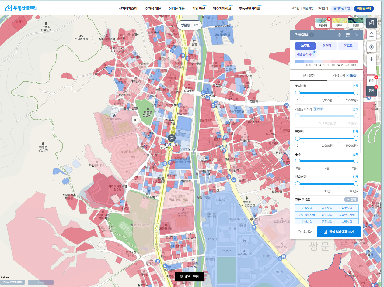Click the 이용권 구매 button
The height and width of the screenshot is (287, 384).
364,9
